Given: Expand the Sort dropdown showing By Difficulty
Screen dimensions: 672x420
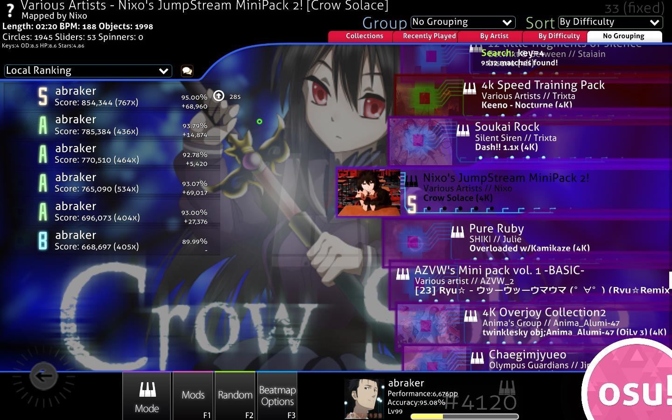Looking at the screenshot, I should [x=610, y=22].
